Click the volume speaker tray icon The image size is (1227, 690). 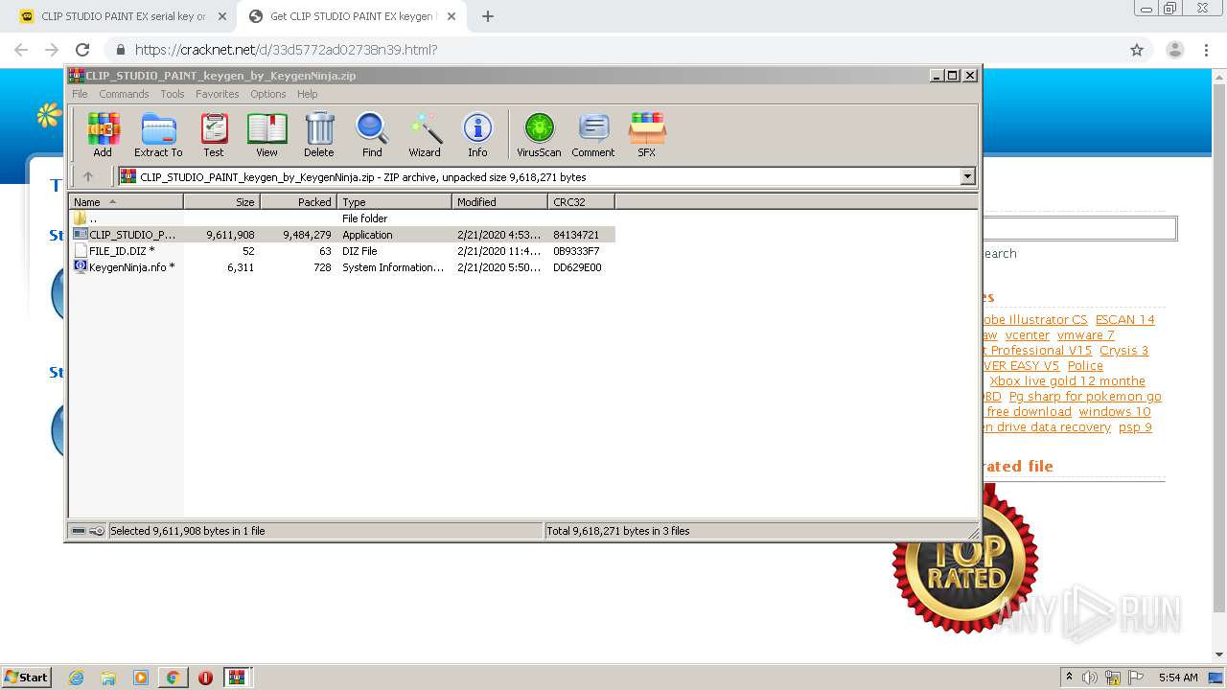pos(1090,678)
